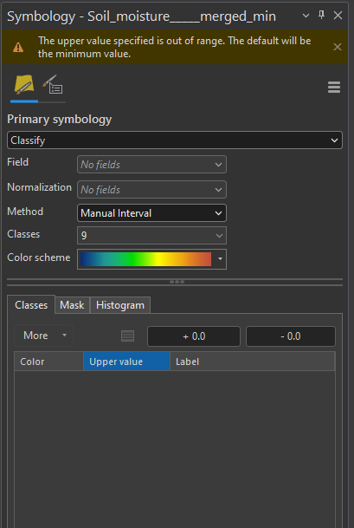
Task: Select the Primary symbology paintbrush icon
Action: (24, 85)
